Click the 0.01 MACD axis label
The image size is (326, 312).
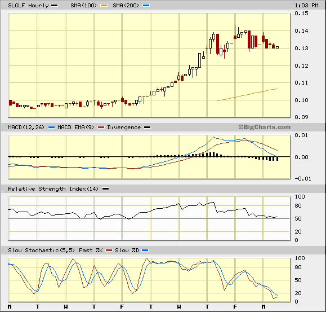point(301,135)
